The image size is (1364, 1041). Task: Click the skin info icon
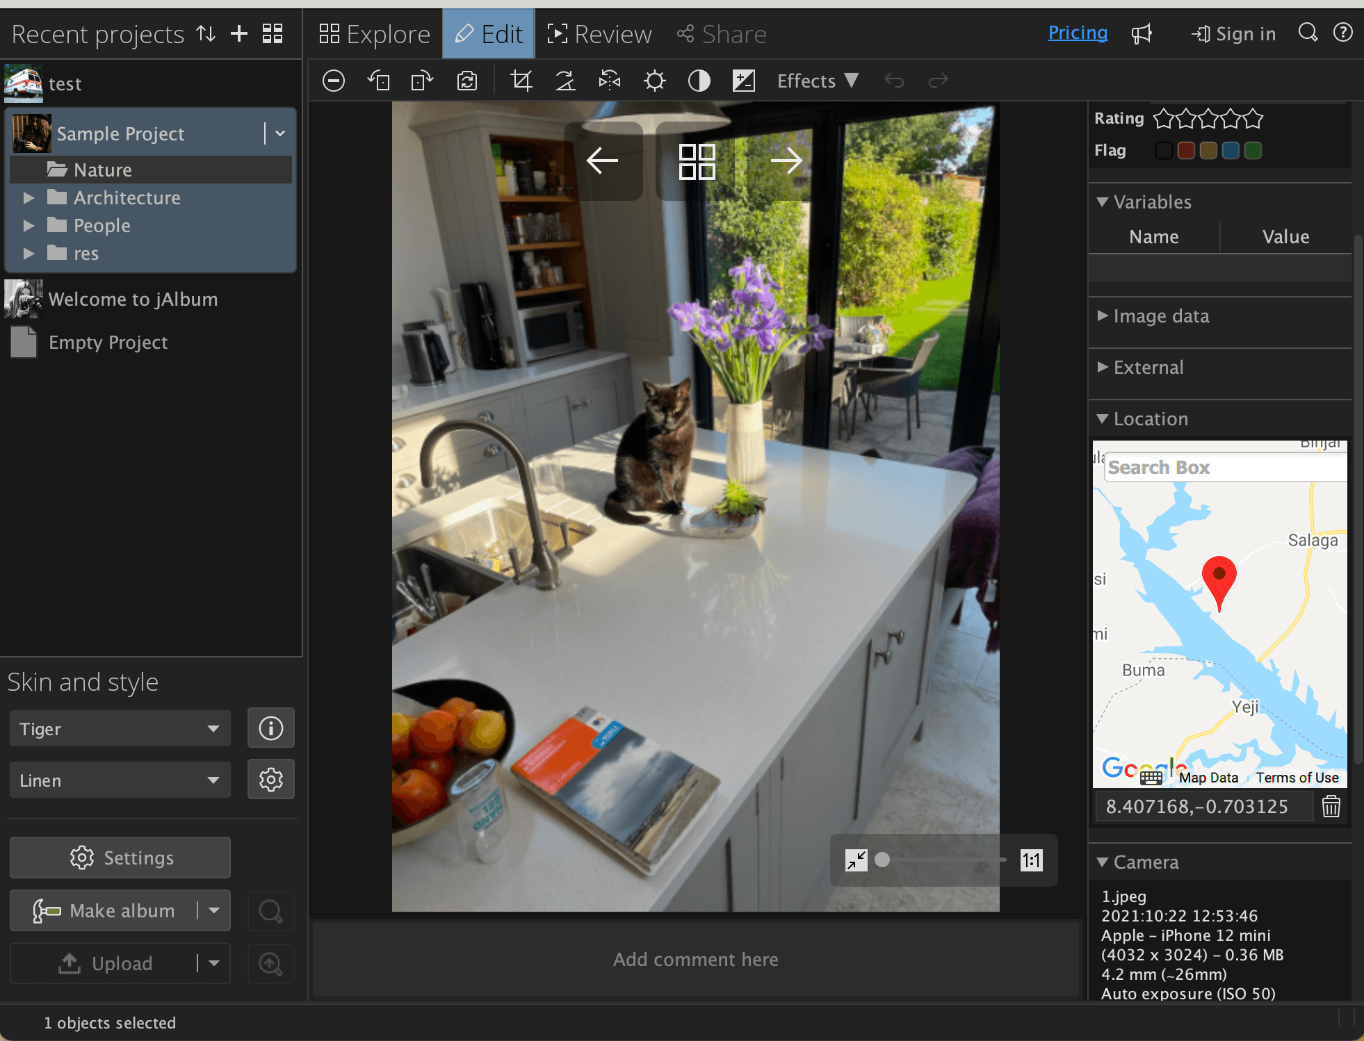pyautogui.click(x=270, y=728)
